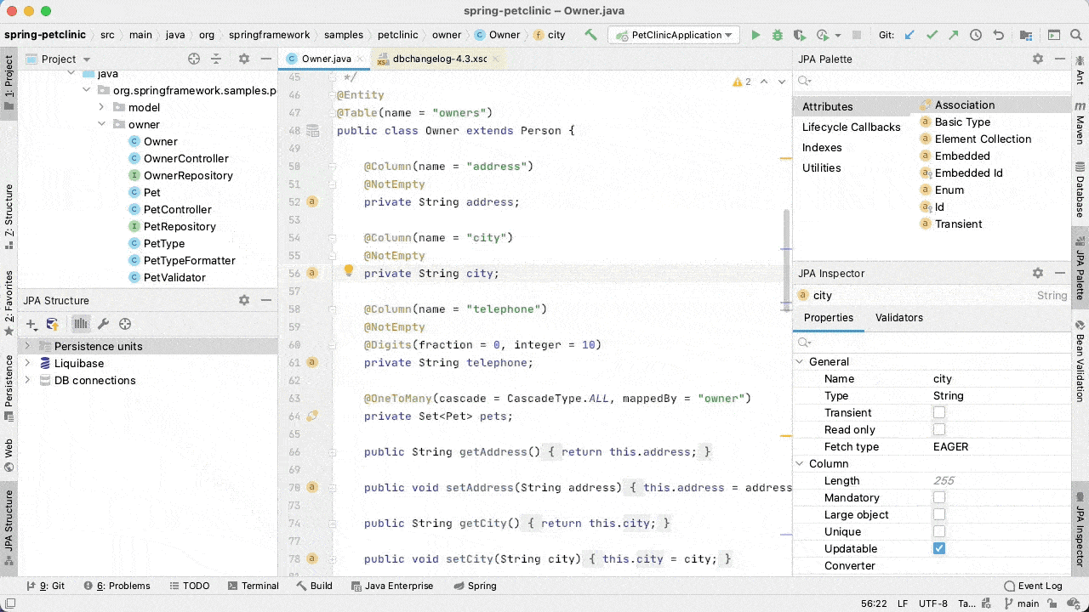
Task: Open Search Everywhere magnifier icon
Action: pyautogui.click(x=1076, y=35)
